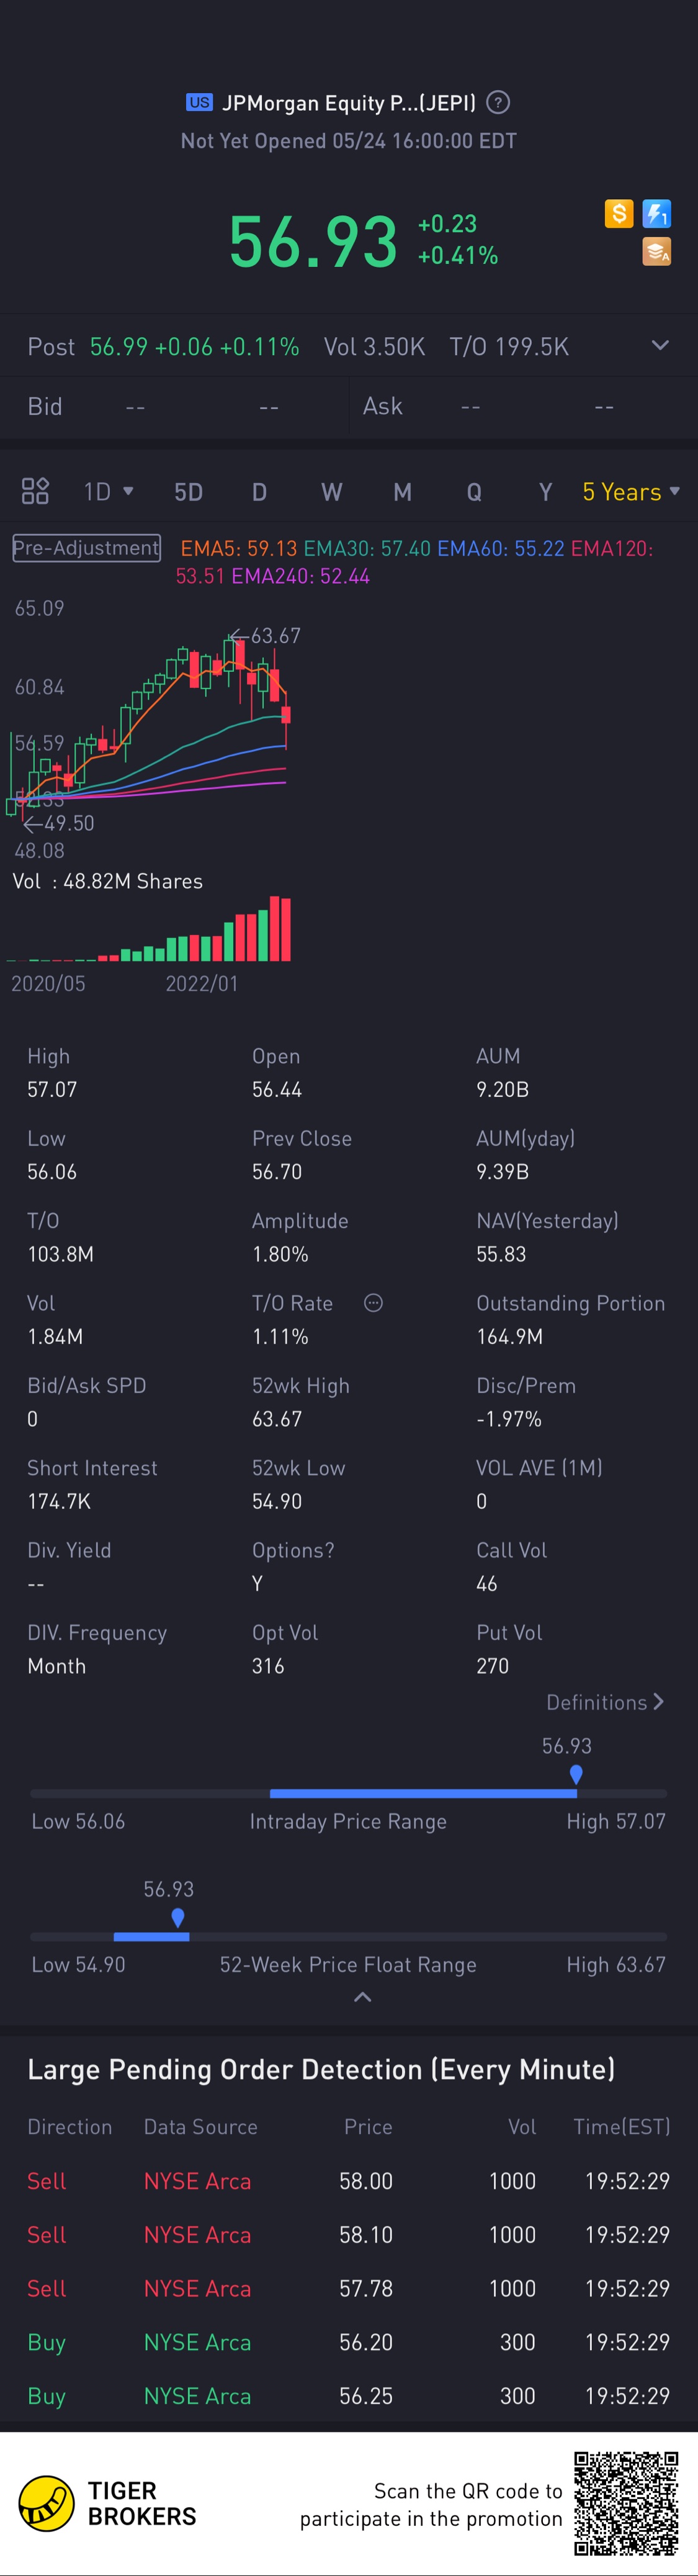Image resolution: width=698 pixels, height=2576 pixels.
Task: Open the 5 Years range dropdown
Action: (x=630, y=491)
